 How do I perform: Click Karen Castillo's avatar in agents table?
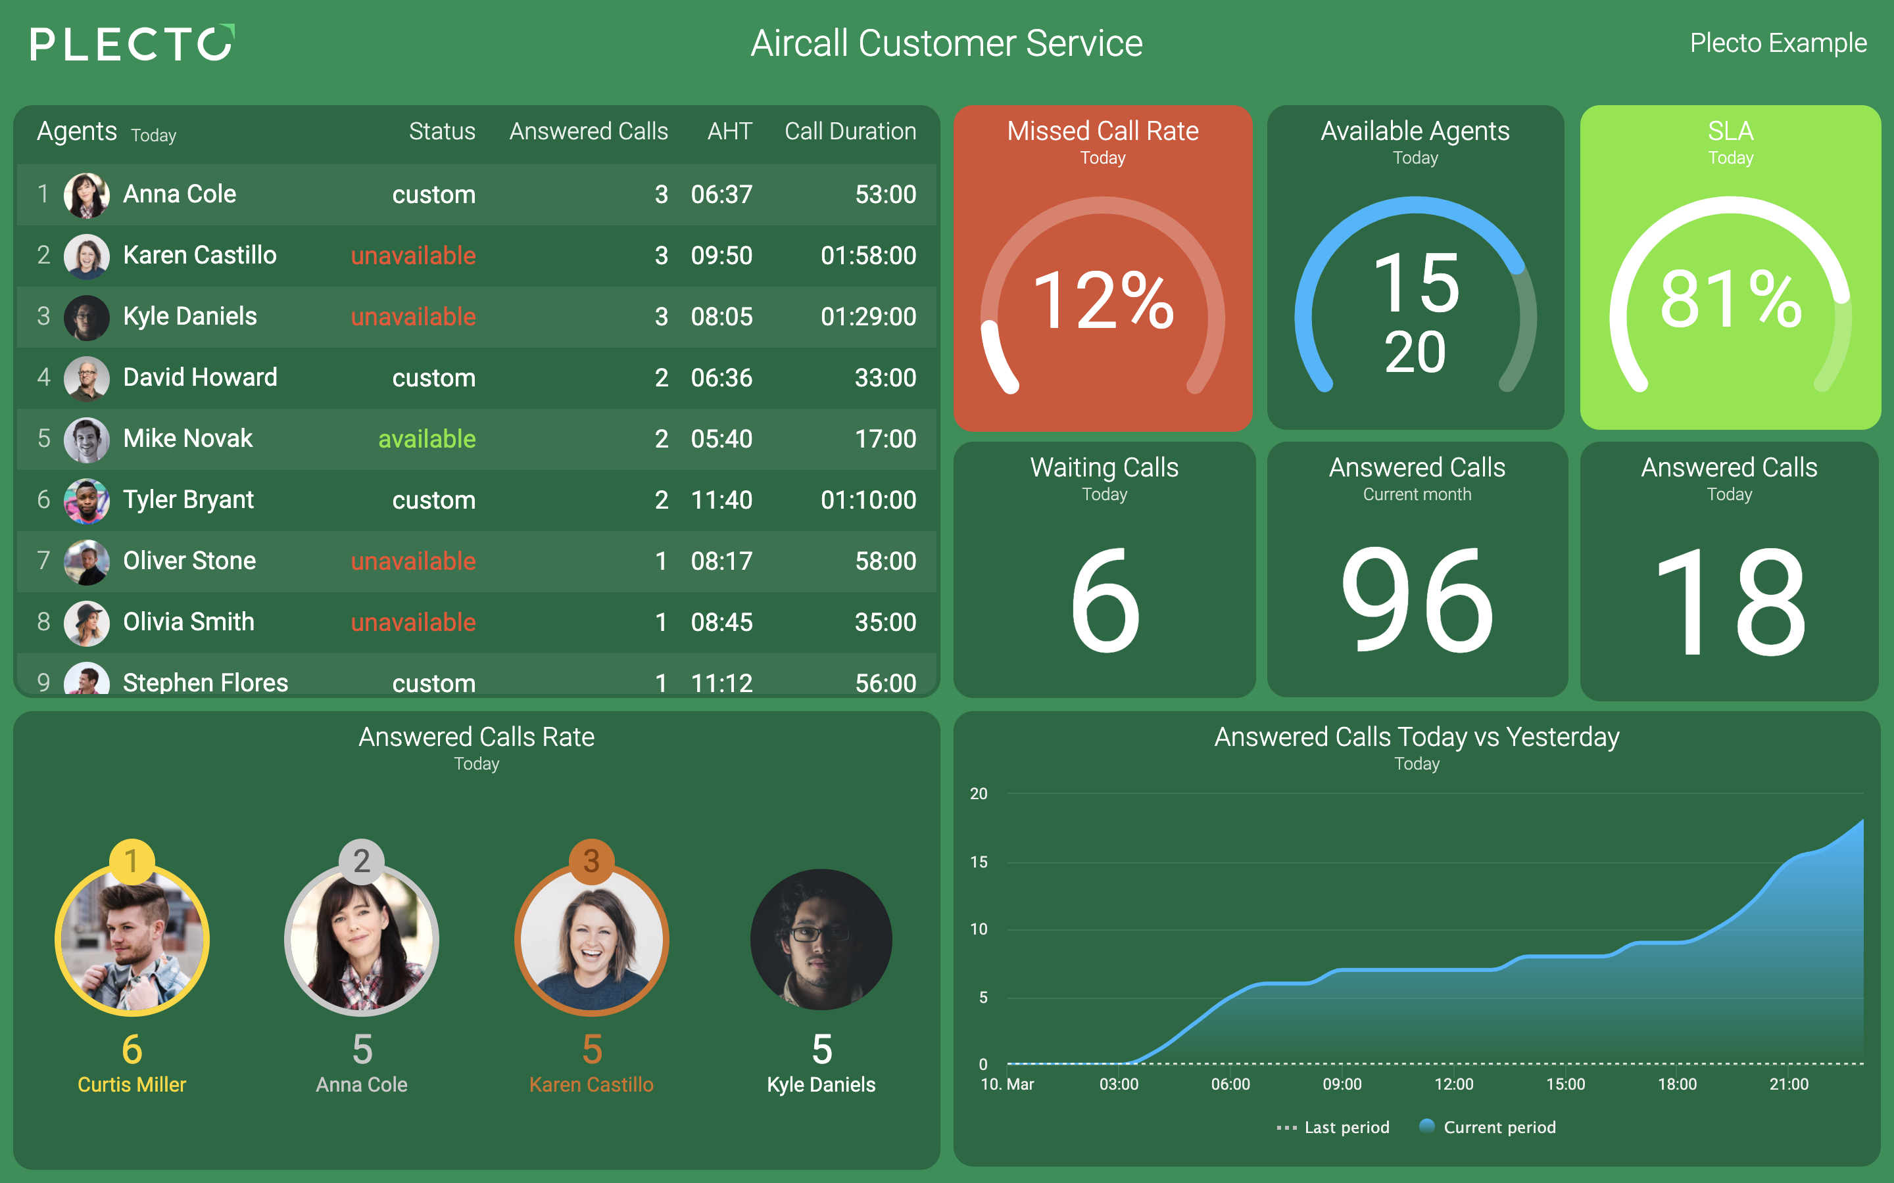[x=86, y=256]
